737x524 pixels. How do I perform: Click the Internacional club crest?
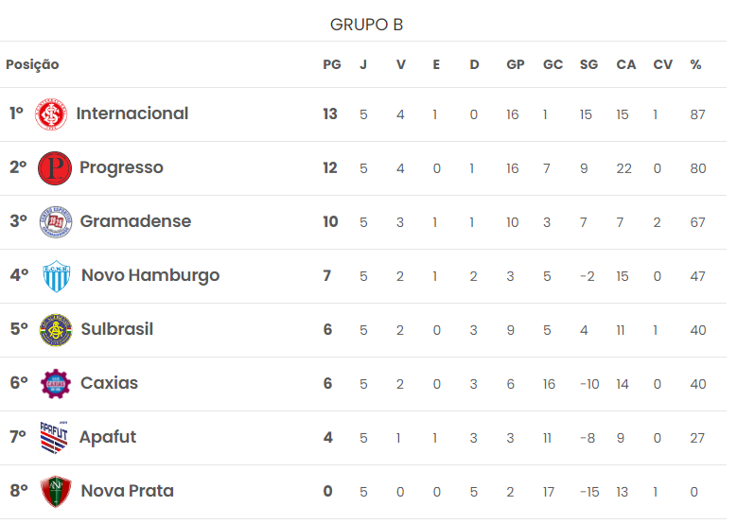(x=51, y=114)
